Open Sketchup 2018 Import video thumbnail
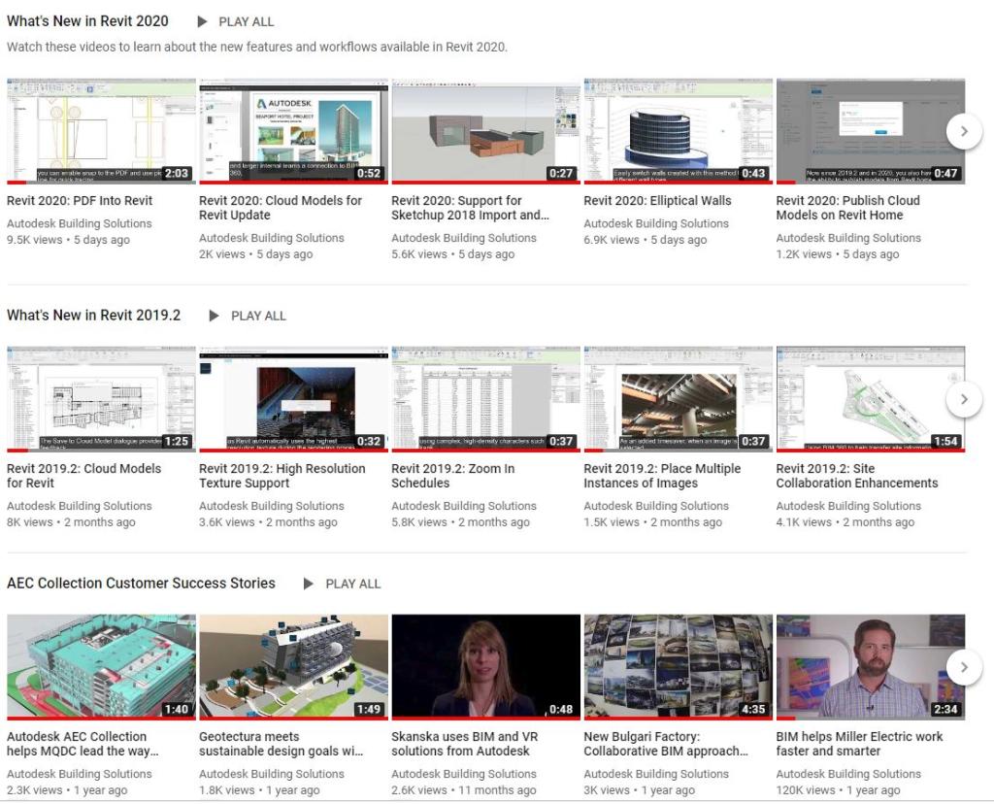This screenshot has height=804, width=994. [485, 131]
